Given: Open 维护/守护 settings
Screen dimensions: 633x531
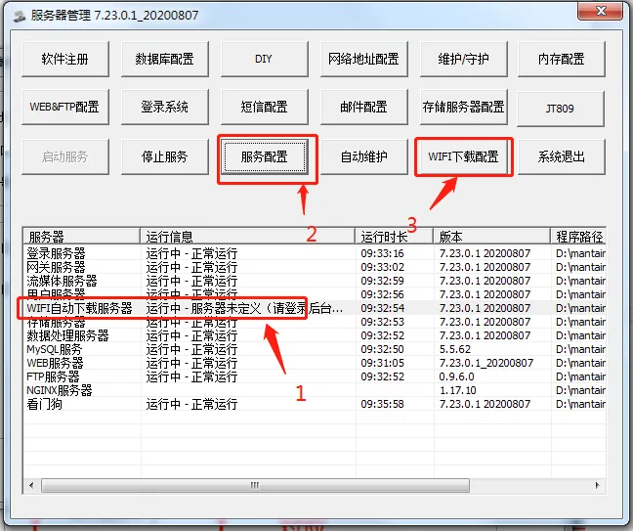Looking at the screenshot, I should click(463, 59).
